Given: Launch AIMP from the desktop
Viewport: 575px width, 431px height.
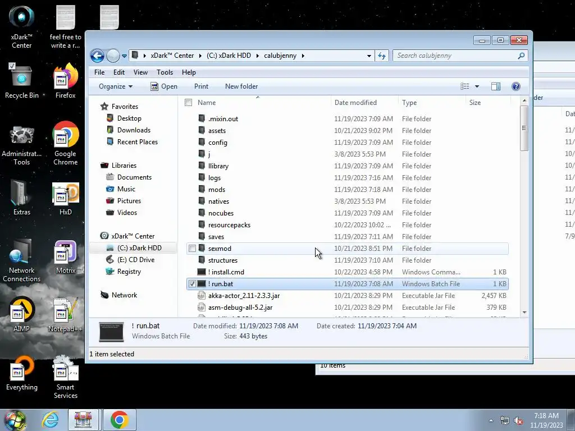Looking at the screenshot, I should 21,315.
